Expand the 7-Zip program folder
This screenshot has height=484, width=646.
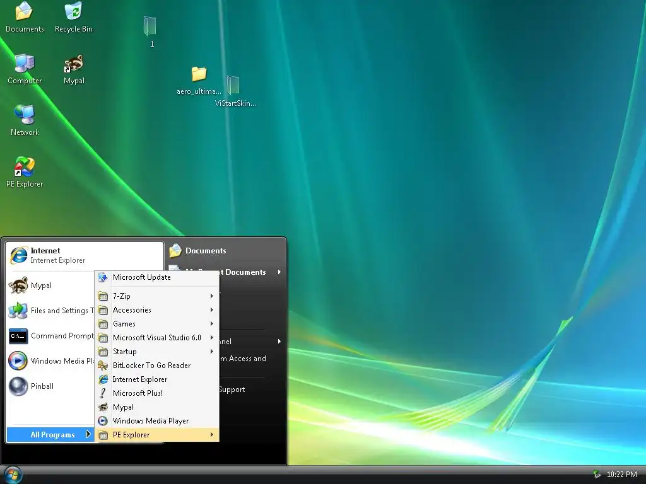click(157, 296)
